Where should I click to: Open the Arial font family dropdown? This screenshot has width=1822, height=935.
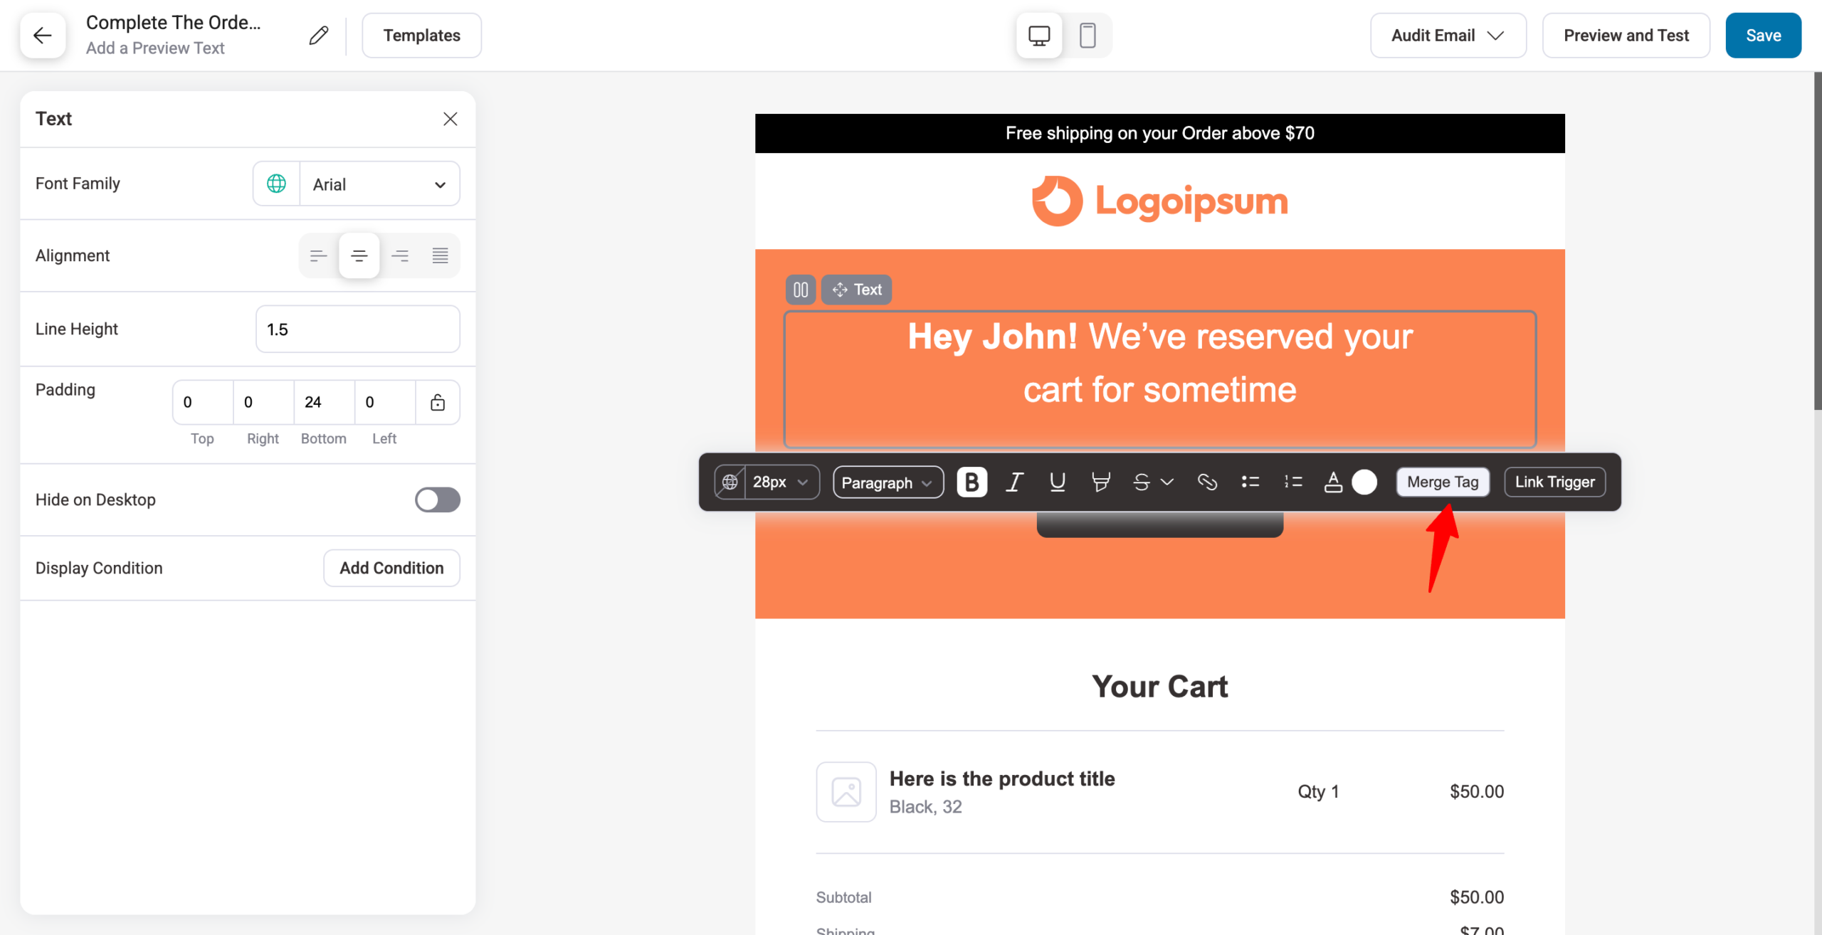click(x=379, y=184)
